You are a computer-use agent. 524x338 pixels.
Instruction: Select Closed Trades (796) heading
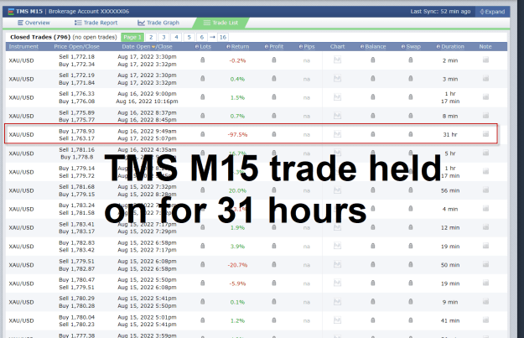coord(40,37)
